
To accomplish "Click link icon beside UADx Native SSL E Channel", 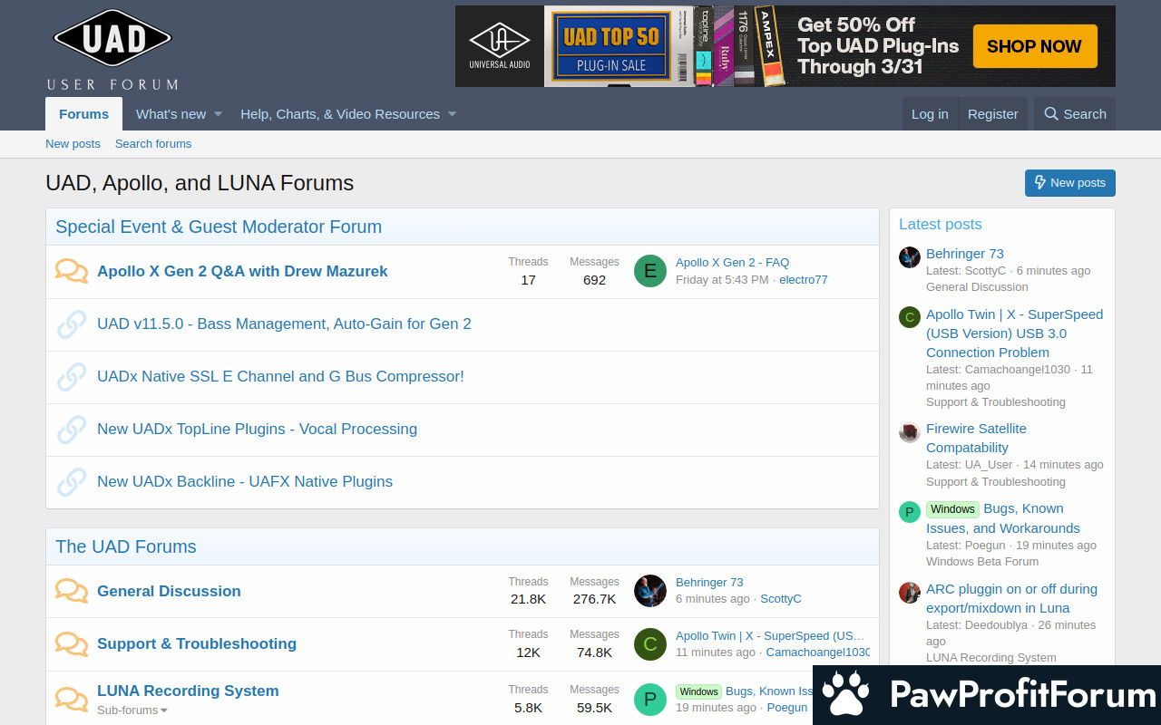I will (x=72, y=376).
